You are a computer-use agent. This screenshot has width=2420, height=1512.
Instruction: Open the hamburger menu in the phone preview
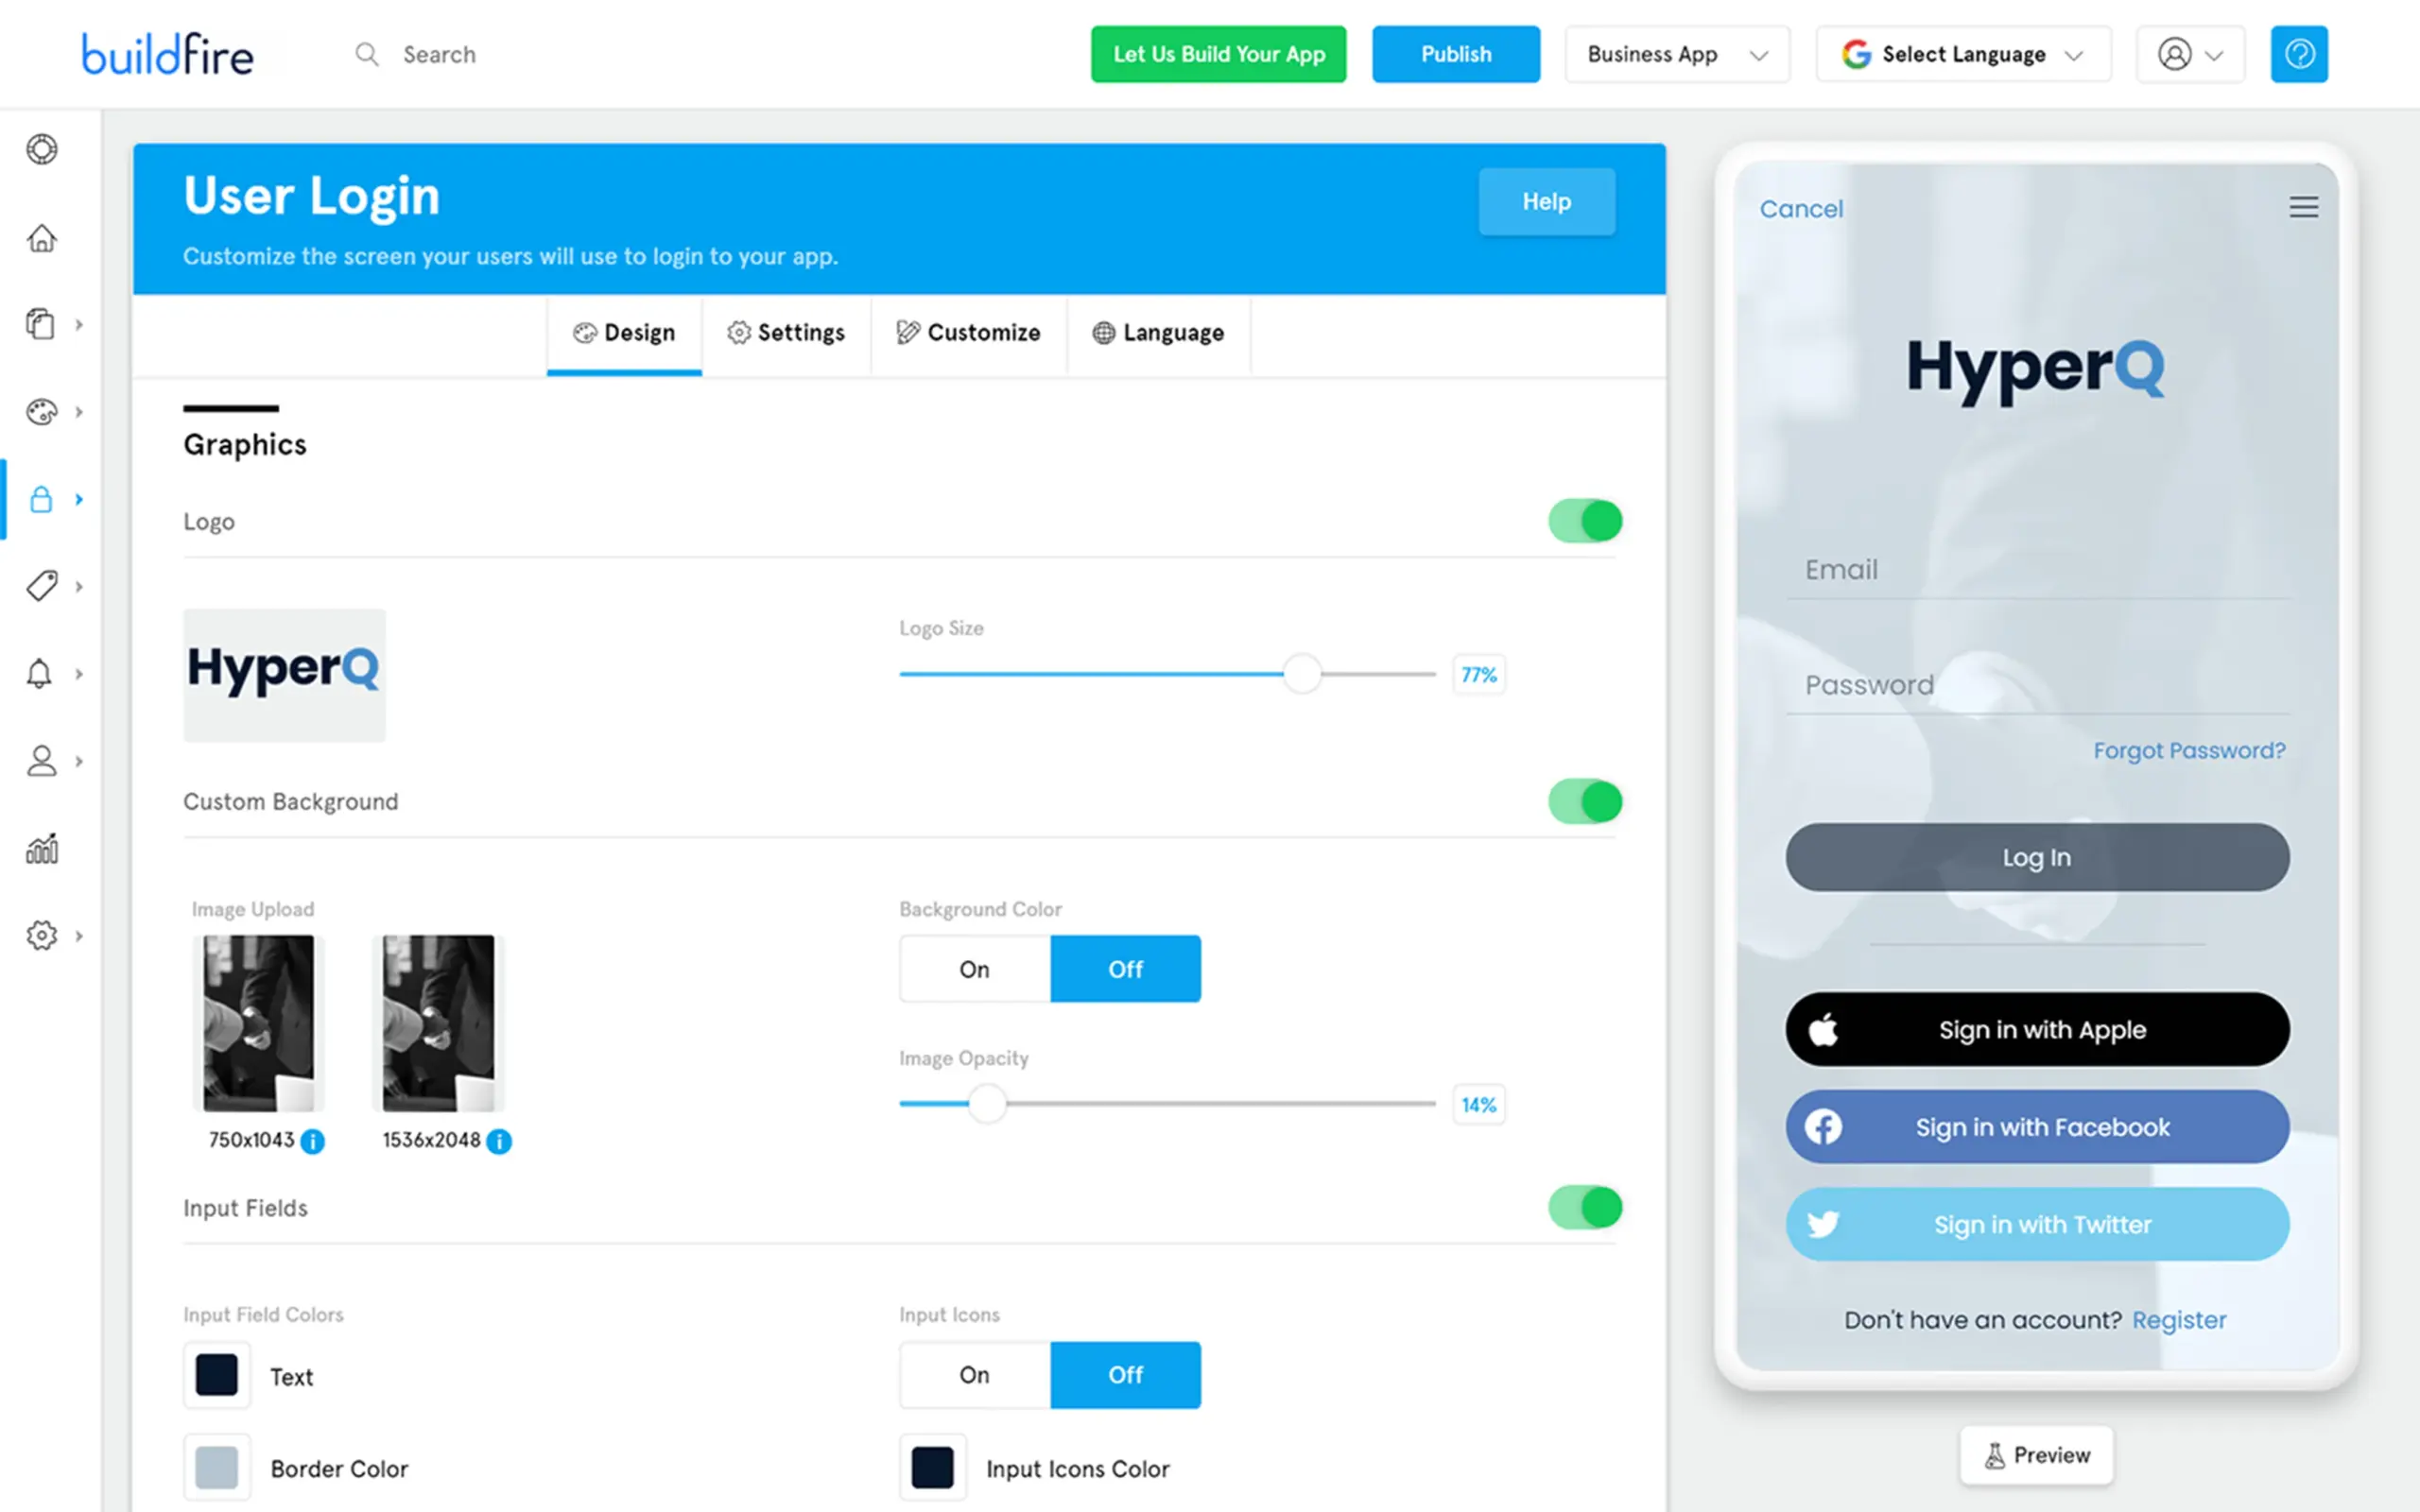click(x=2303, y=207)
